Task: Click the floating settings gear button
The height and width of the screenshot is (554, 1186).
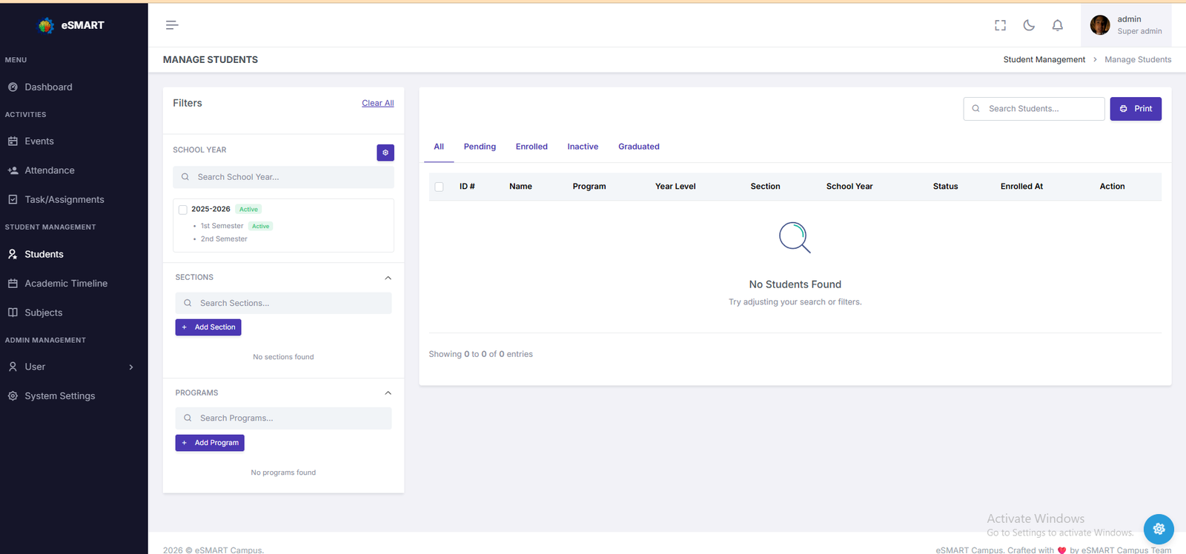Action: 1158,529
